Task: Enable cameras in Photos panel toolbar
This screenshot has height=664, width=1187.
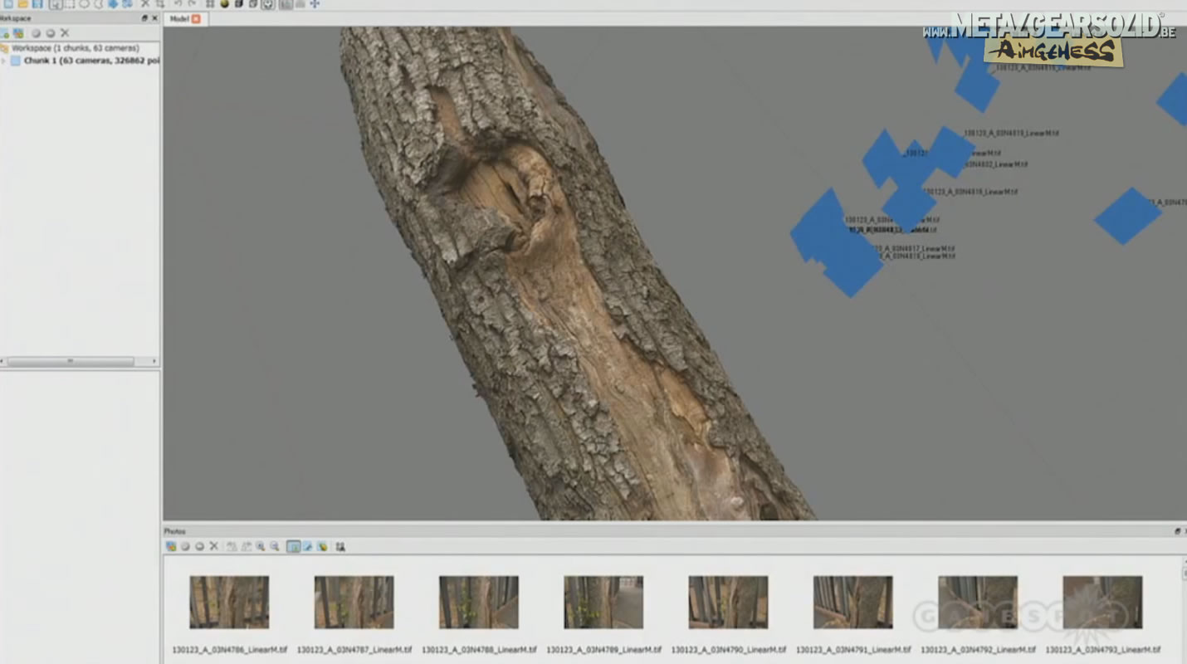Action: [x=185, y=546]
